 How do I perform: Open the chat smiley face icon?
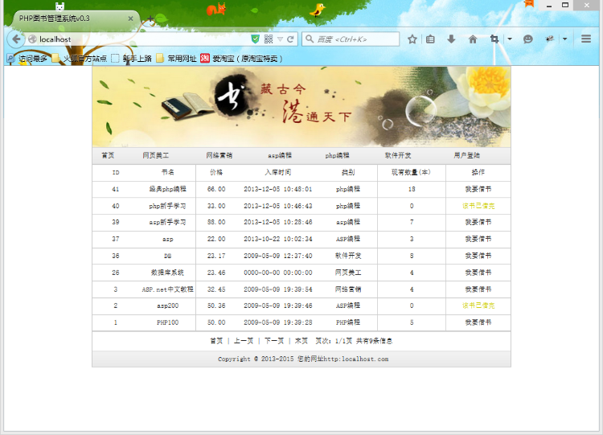click(528, 39)
